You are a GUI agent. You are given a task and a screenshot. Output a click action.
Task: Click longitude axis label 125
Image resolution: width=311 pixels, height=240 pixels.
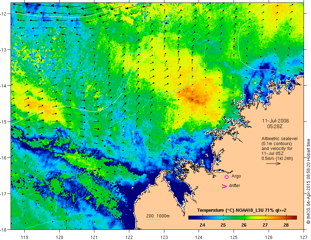click(234, 237)
